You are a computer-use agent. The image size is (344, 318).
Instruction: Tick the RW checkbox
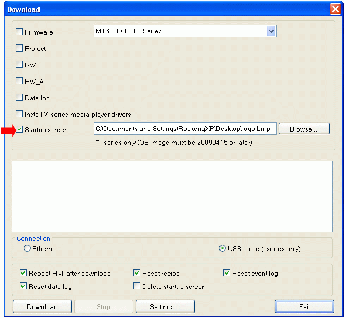pyautogui.click(x=19, y=65)
